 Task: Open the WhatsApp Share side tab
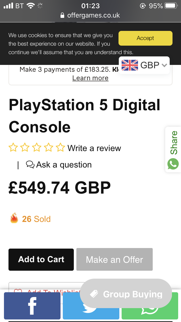click(x=173, y=149)
